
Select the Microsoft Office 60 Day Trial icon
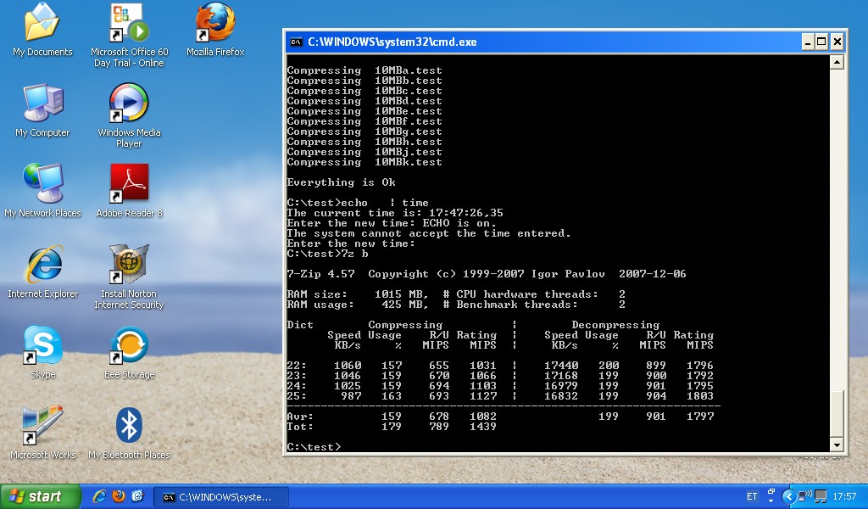coord(129,35)
